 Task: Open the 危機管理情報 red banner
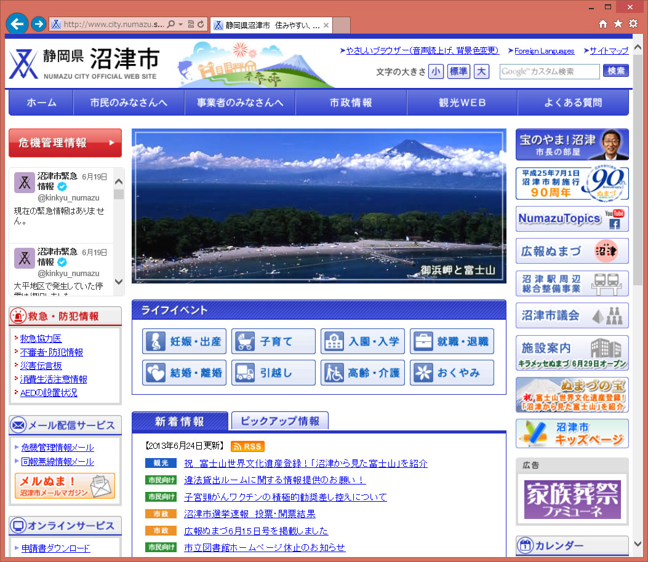(x=65, y=143)
